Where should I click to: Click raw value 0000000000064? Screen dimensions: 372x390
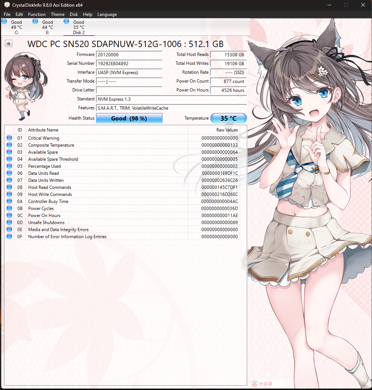(x=219, y=152)
